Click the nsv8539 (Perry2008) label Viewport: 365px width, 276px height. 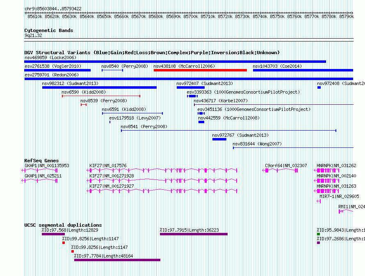point(104,101)
